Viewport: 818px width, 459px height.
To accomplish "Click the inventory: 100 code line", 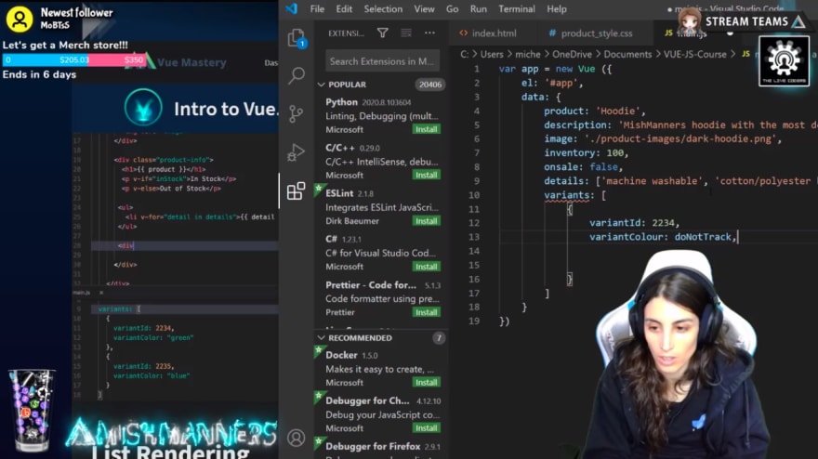I will [586, 152].
